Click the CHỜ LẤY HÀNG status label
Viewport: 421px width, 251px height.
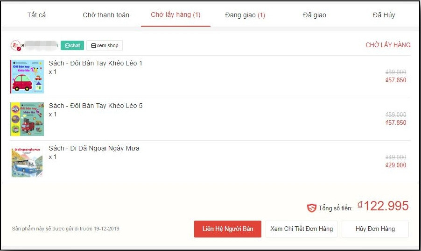tap(388, 45)
